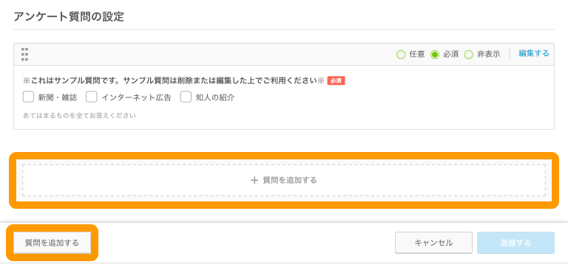
Task: Click the 知人の紹介 label text
Action: coord(215,97)
